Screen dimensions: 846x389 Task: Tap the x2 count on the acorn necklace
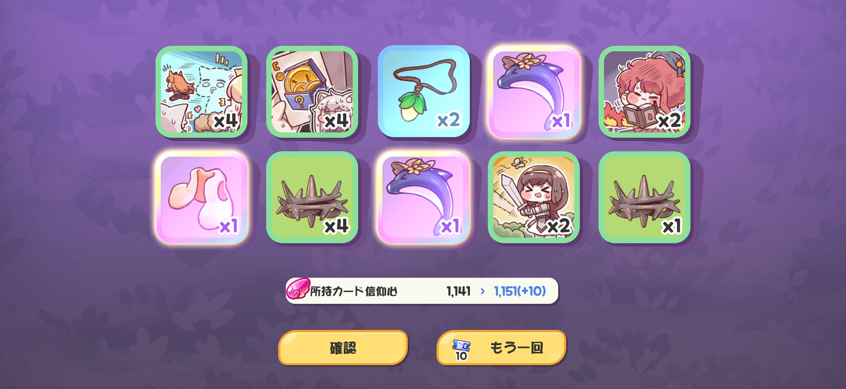point(448,120)
